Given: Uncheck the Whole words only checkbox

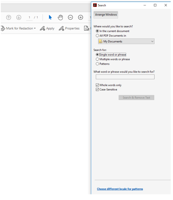Looking at the screenshot, I should pyautogui.click(x=98, y=85).
